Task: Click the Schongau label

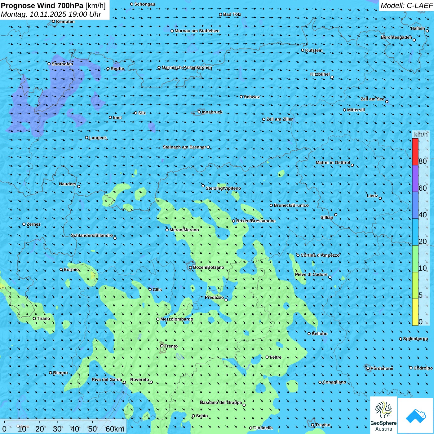Action: (145, 4)
